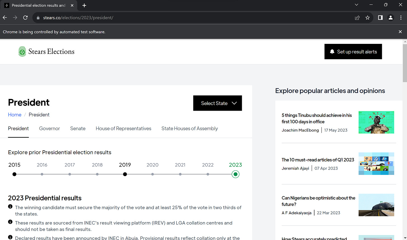Select 2016 dot on election timeline
Screen dimensions: 407x240
click(x=42, y=174)
